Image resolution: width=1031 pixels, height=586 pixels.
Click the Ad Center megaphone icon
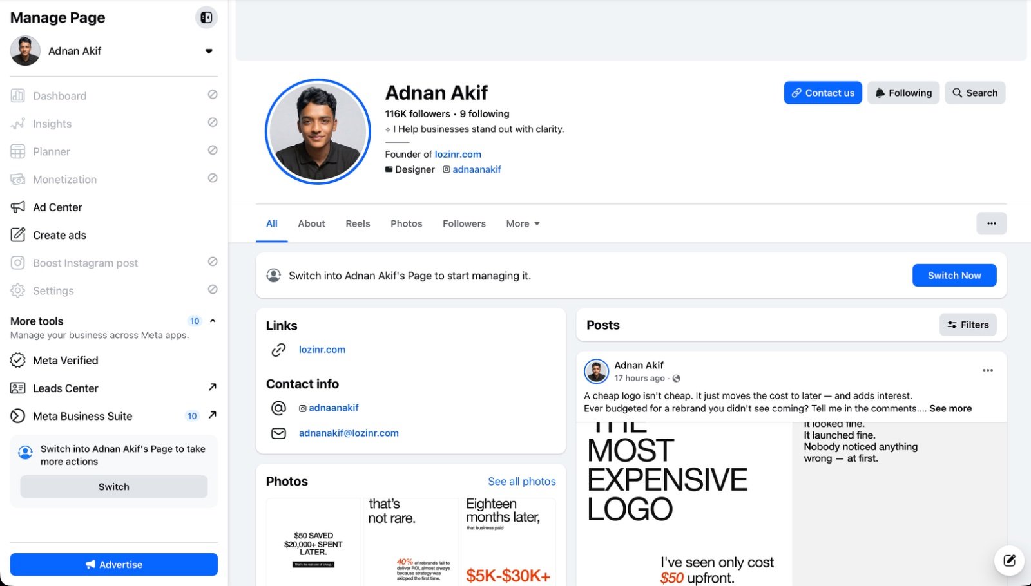[x=18, y=207]
